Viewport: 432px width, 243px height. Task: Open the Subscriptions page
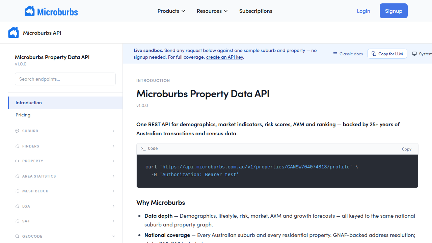pos(256,11)
